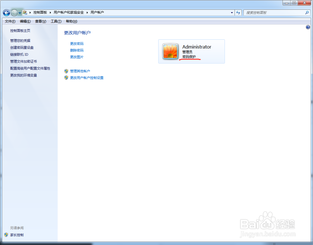The image size is (313, 245).
Task: Click the user accounts icon in the address bar
Action: 25,12
